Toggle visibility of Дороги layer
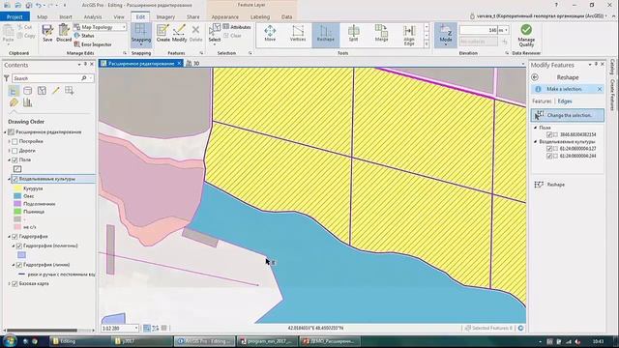Viewport: 619px width, 348px height. (x=15, y=151)
